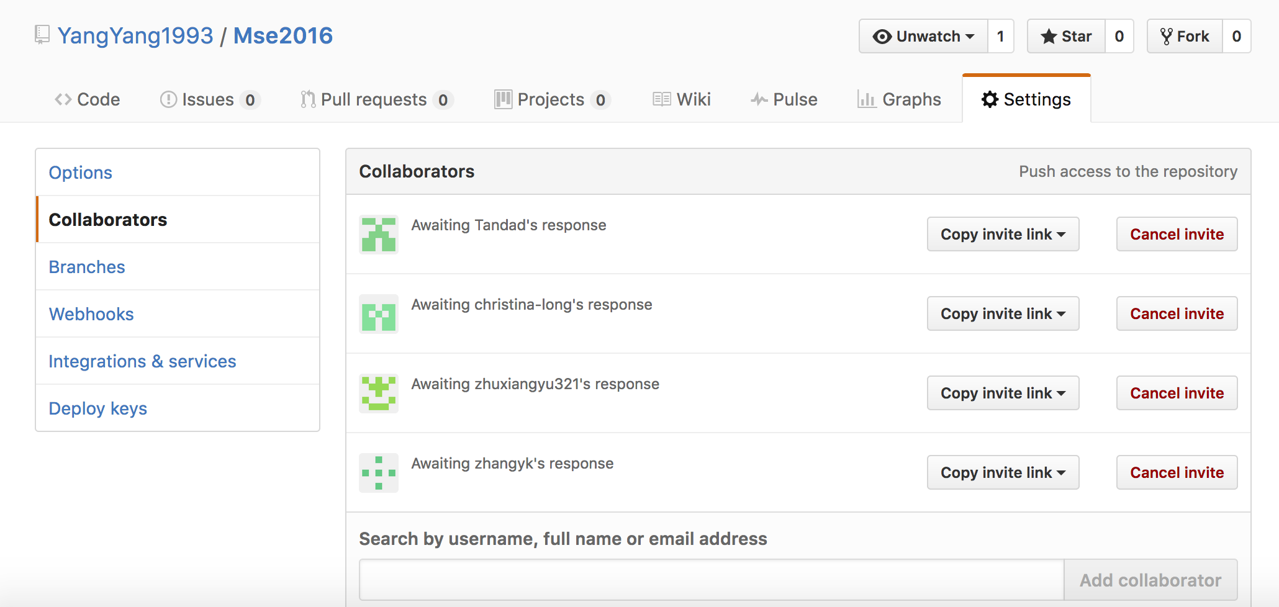This screenshot has width=1279, height=607.
Task: Expand Copy invite link for christina-long
Action: (1003, 313)
